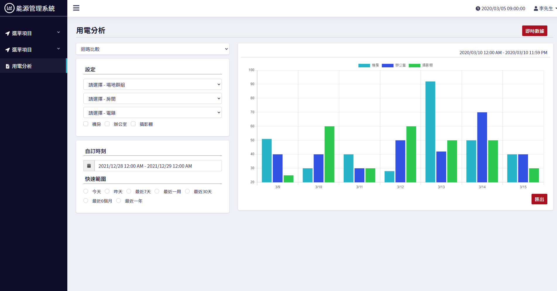Click the 用電分析 document icon in sidebar
This screenshot has width=557, height=291.
coord(8,66)
